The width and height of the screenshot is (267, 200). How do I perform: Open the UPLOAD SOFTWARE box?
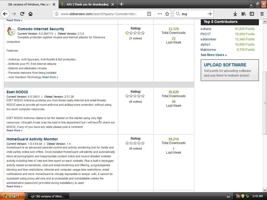click(230, 70)
